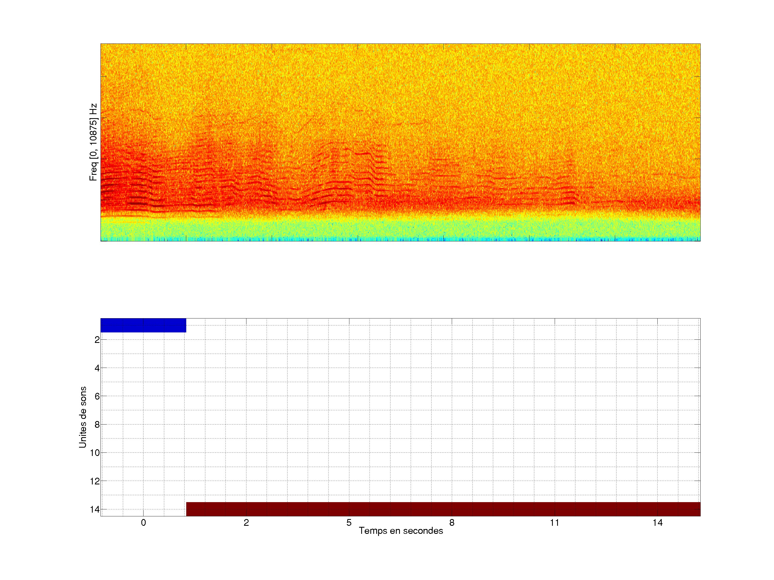This screenshot has width=774, height=580.
Task: Click y-axis tick label 6 on the lower plot
Action: (97, 396)
